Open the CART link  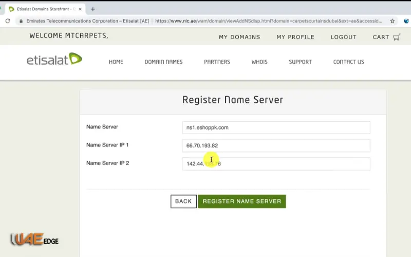[381, 37]
